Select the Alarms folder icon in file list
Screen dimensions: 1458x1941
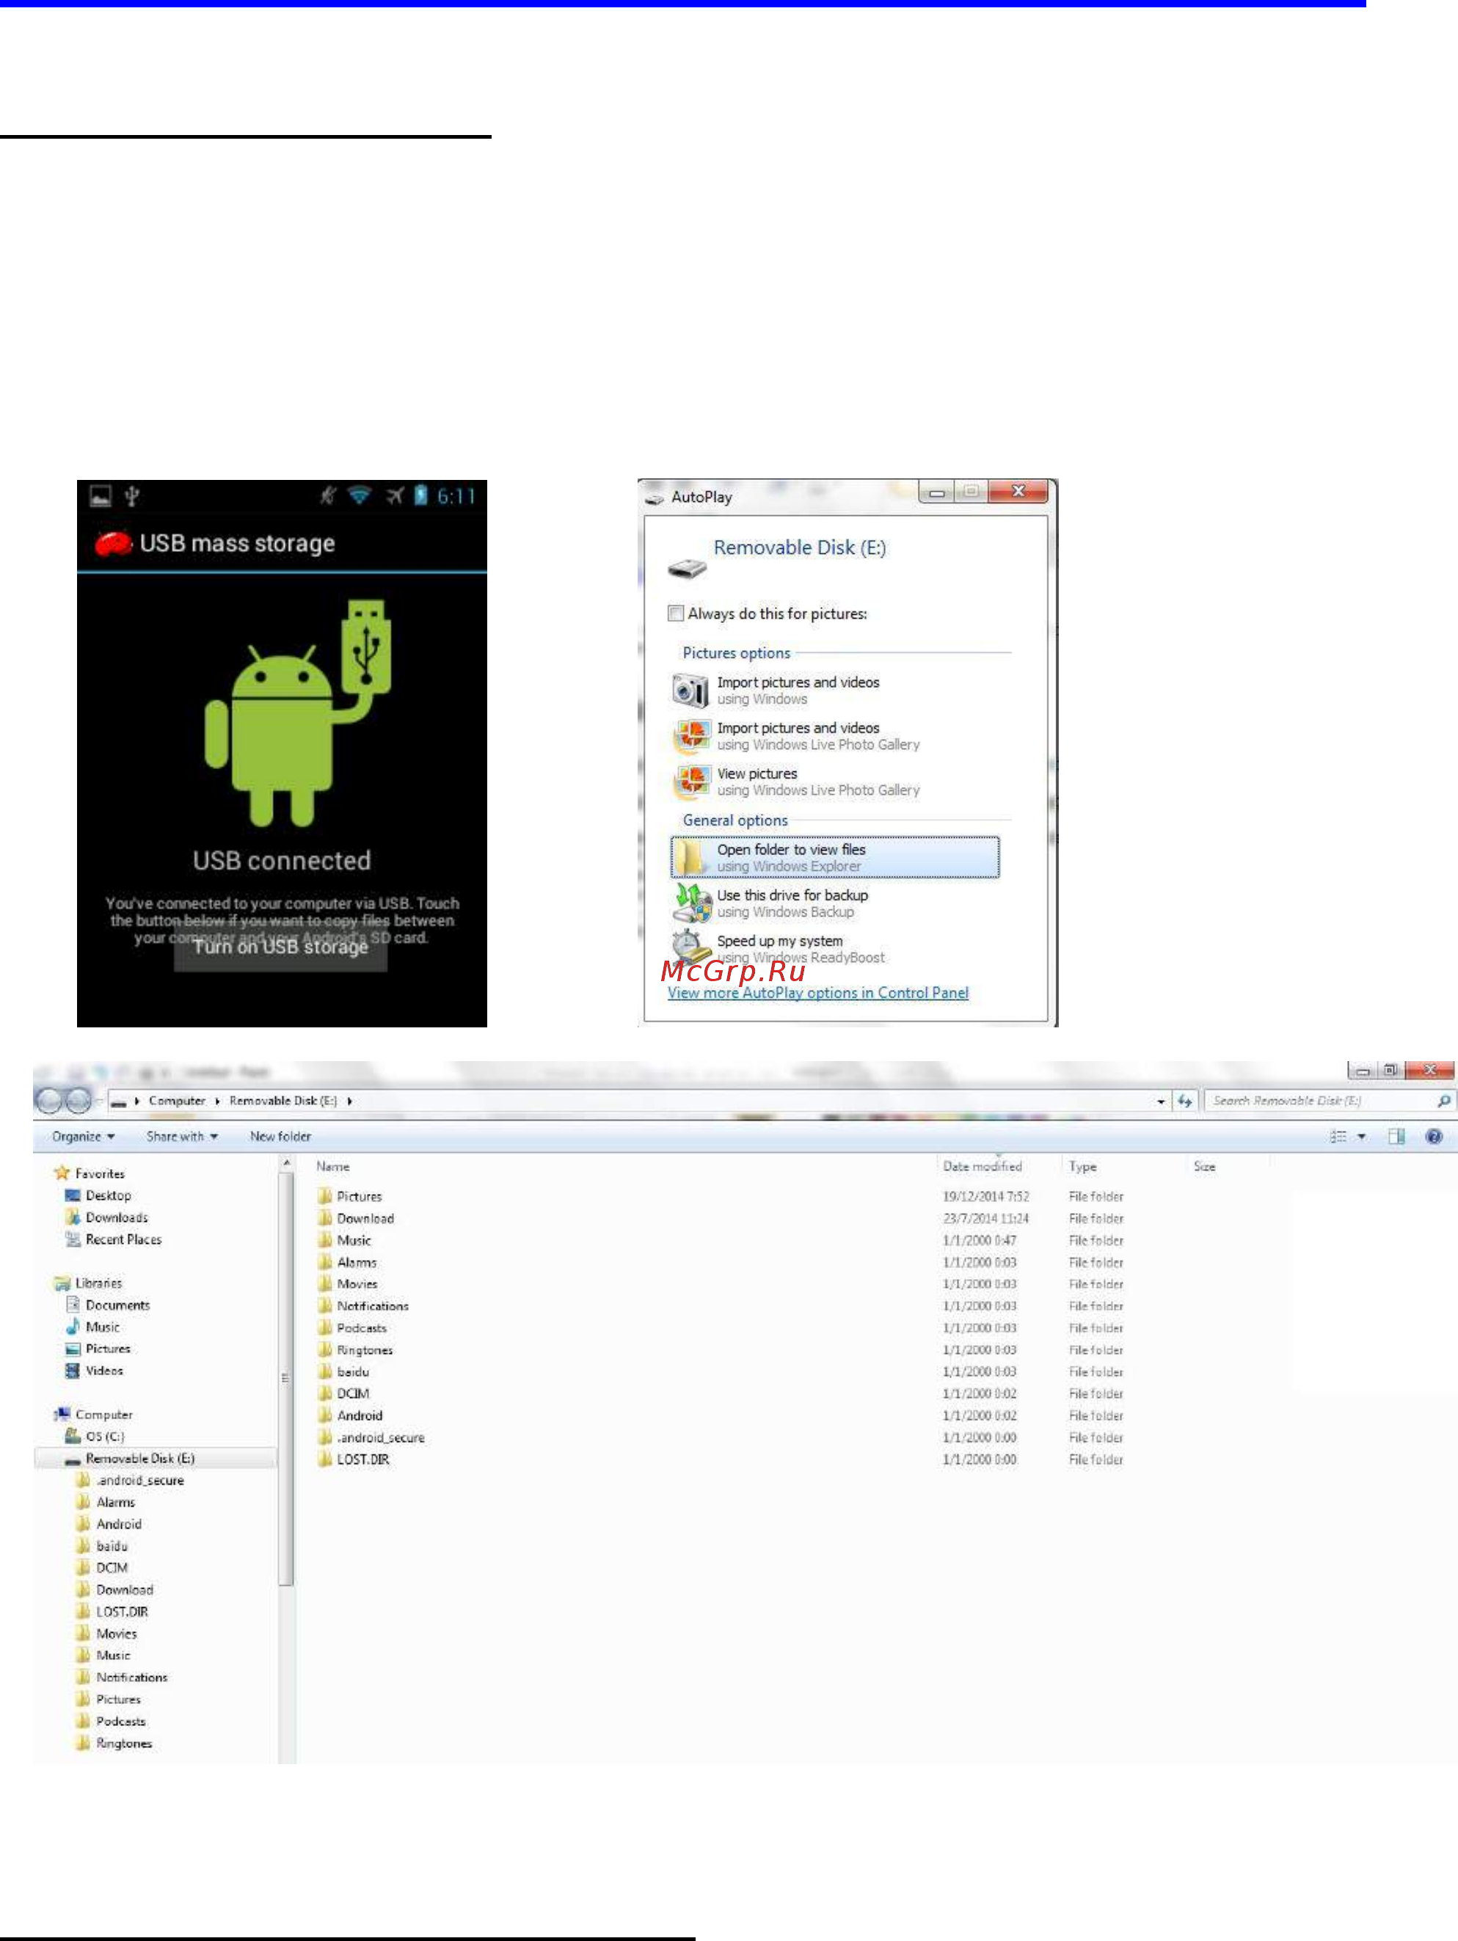(324, 1261)
